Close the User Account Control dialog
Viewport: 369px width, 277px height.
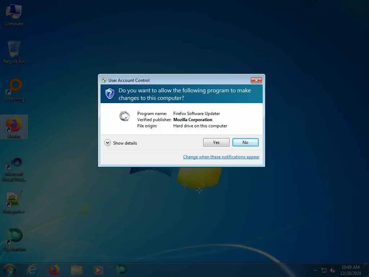pyautogui.click(x=256, y=80)
